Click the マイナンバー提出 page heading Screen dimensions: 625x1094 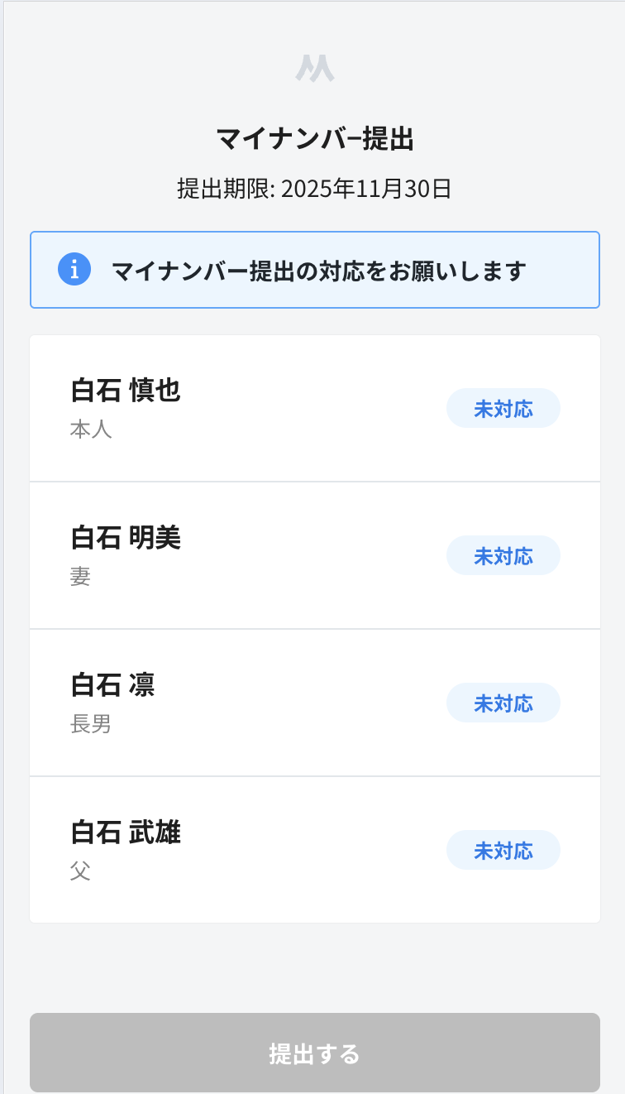pyautogui.click(x=314, y=139)
